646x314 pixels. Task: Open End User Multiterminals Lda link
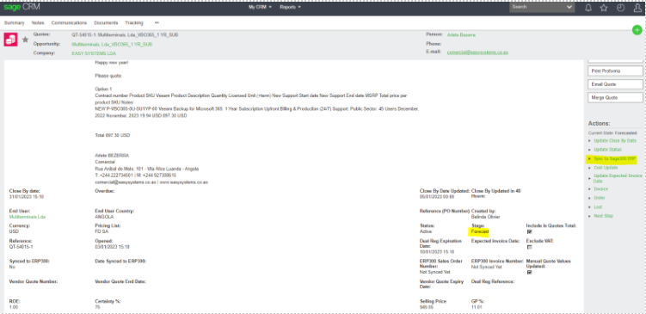coord(28,217)
